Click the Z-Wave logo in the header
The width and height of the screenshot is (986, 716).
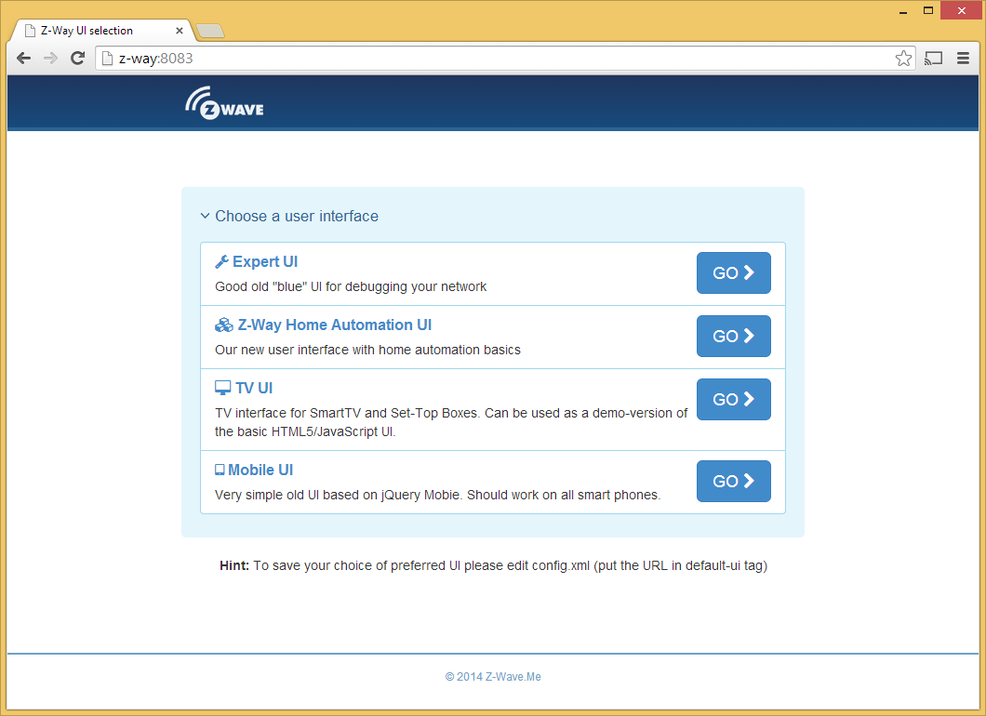click(224, 103)
